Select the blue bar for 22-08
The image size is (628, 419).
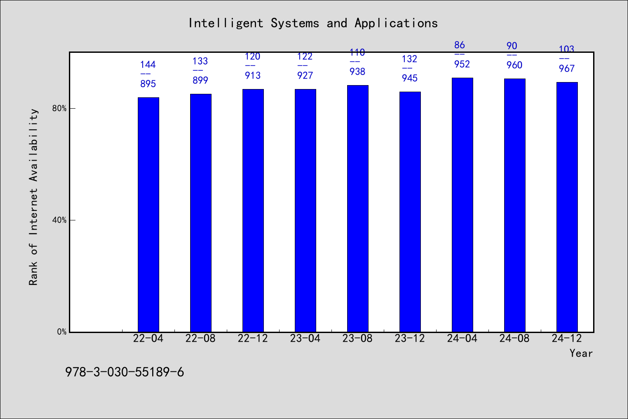201,213
